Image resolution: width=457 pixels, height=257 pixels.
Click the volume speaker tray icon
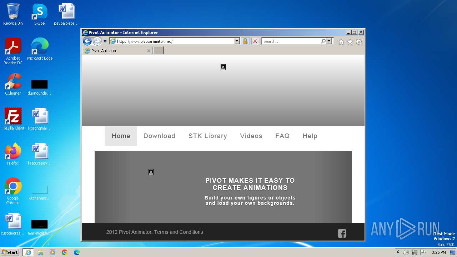406,252
